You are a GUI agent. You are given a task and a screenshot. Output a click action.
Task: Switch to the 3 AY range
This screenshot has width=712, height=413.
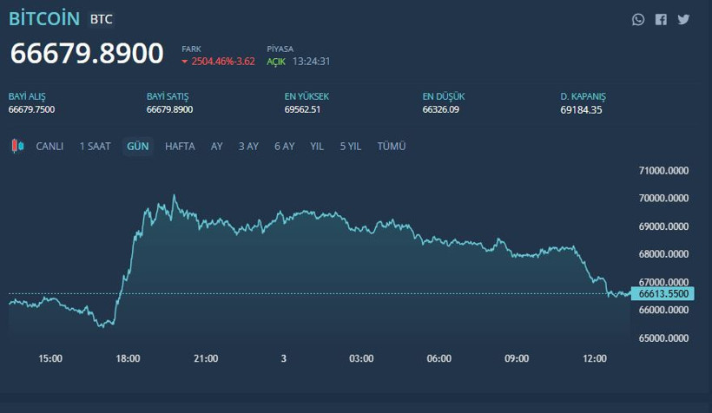248,147
